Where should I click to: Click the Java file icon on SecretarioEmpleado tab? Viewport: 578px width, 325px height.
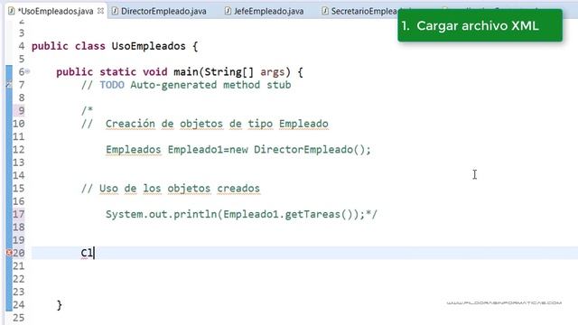pos(325,11)
